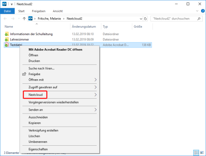Click the Adobe Acrobat D... type cell
This screenshot has width=206, height=156.
pyautogui.click(x=116, y=45)
